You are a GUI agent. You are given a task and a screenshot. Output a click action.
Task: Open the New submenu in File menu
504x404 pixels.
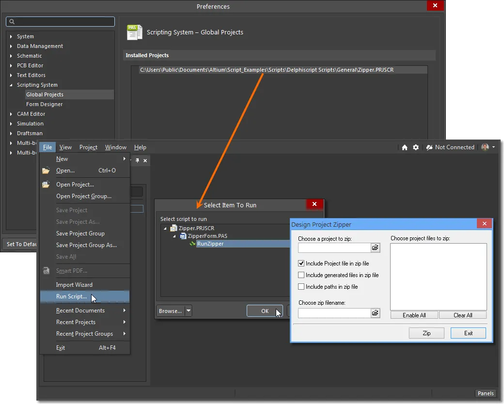coord(85,159)
